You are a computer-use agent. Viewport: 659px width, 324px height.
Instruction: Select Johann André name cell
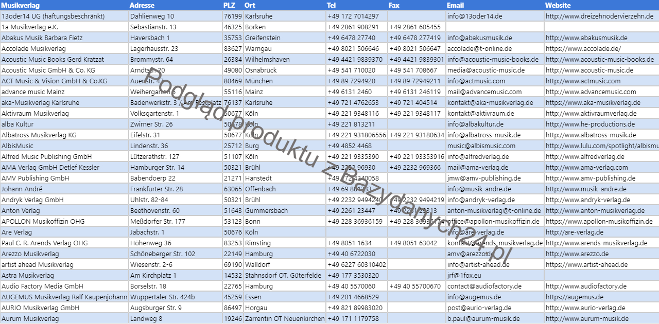[64, 189]
